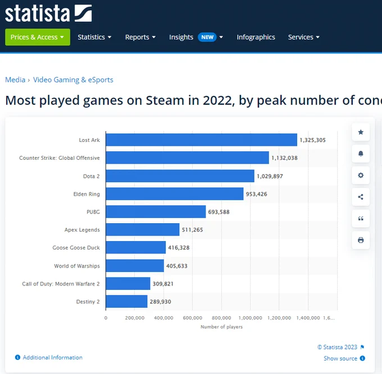
Task: Click the 200,000 x-axis tick label
Action: [x=135, y=318]
